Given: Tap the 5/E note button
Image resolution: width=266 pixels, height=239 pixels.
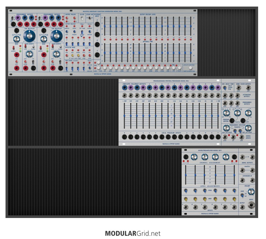Looking at the screenshot, I should pos(127,68).
